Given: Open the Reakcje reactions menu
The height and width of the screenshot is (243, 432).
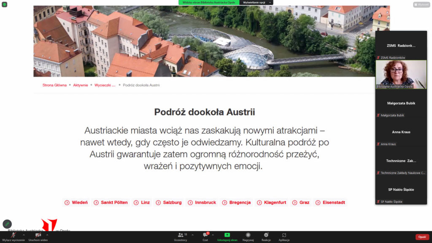Looking at the screenshot, I should [266, 236].
